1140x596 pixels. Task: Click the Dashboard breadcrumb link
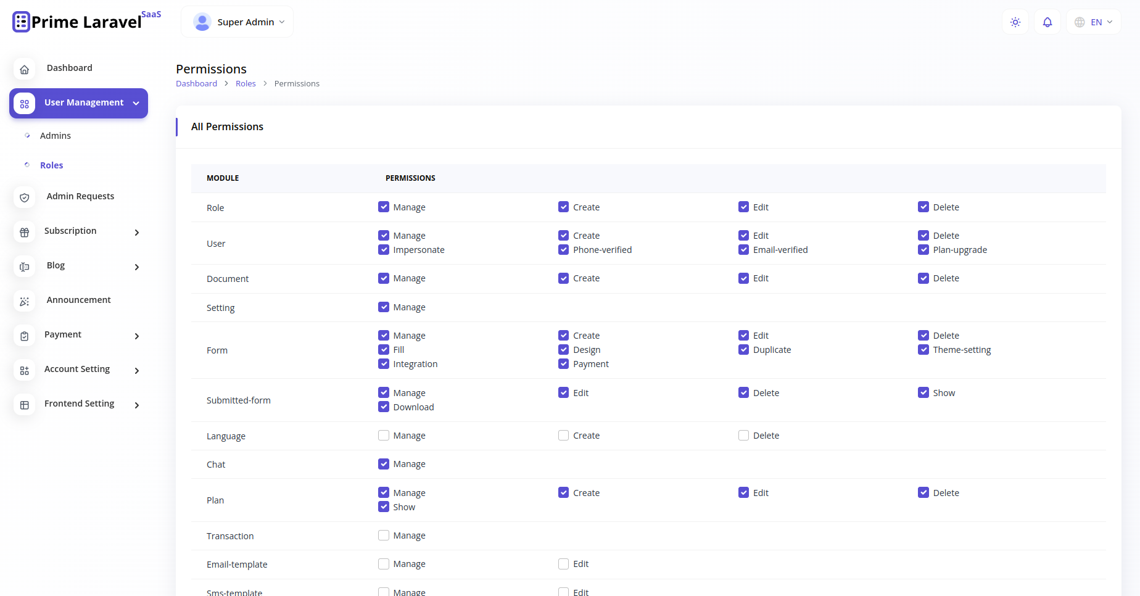click(196, 83)
